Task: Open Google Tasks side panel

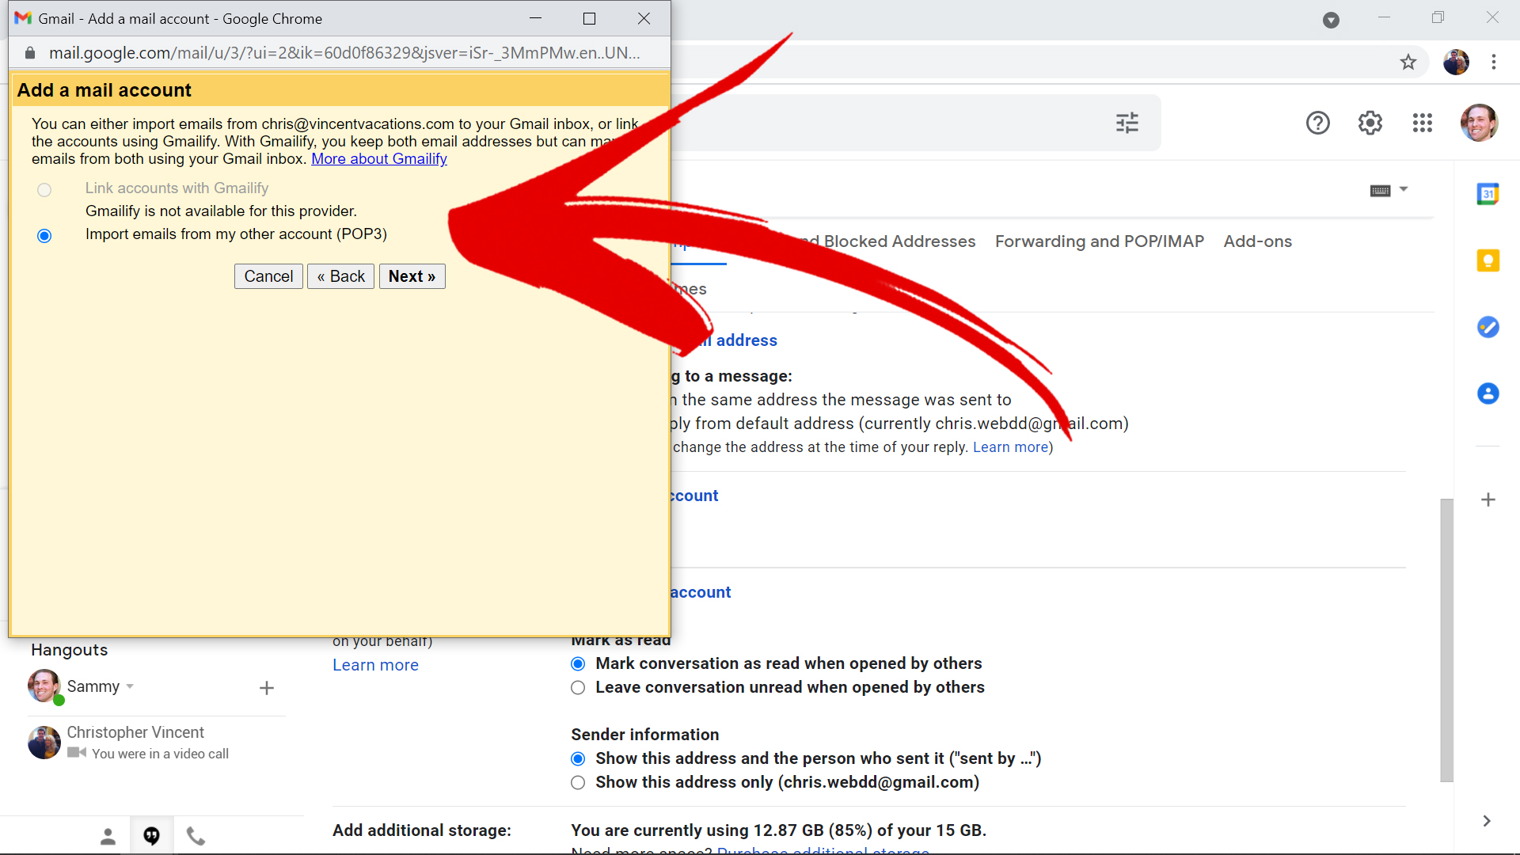Action: pos(1488,327)
